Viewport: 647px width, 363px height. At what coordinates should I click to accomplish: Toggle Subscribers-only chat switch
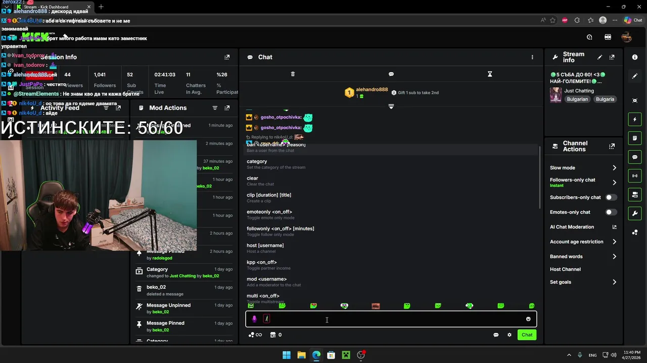click(611, 198)
